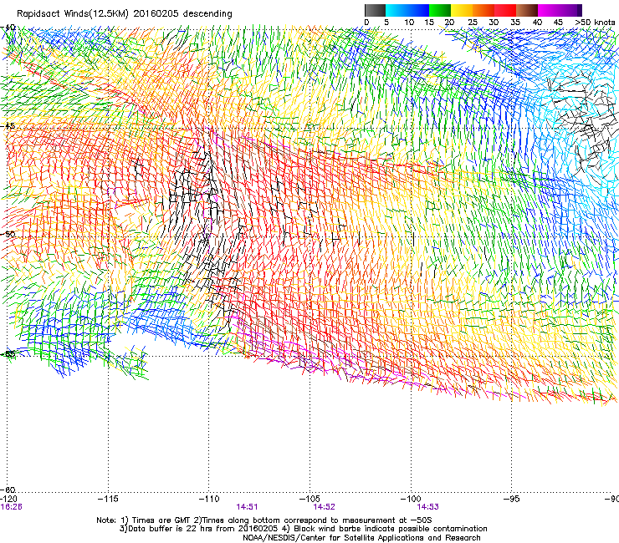Click the 'Data buffer is 22 hrs' note line
This screenshot has height=543, width=619.
pyautogui.click(x=303, y=529)
